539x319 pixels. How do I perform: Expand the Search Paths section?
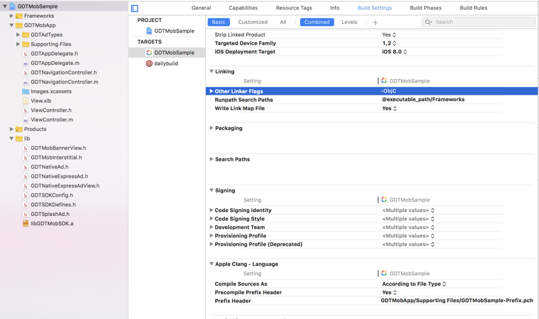tap(211, 159)
